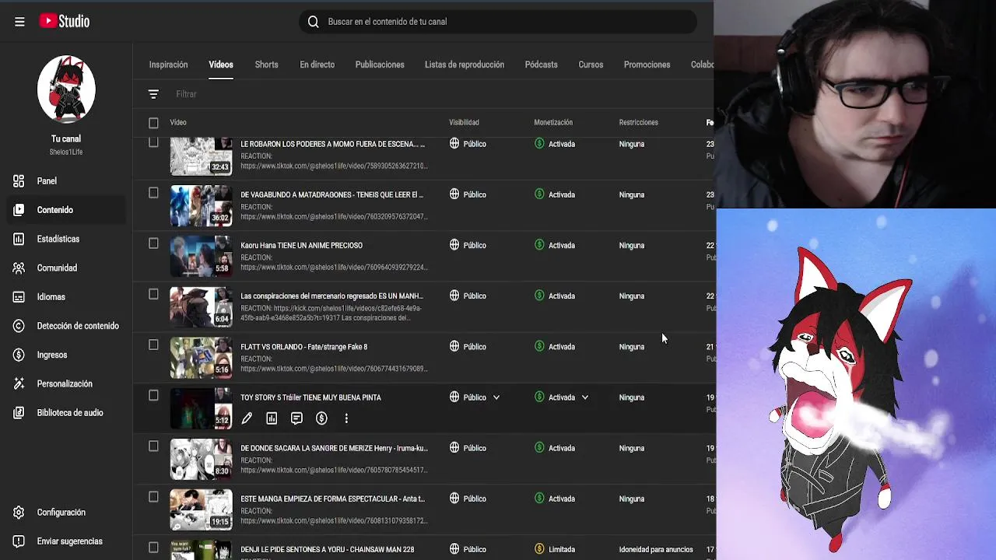Expand monetization dropdown for TOY STORY 5

(585, 397)
